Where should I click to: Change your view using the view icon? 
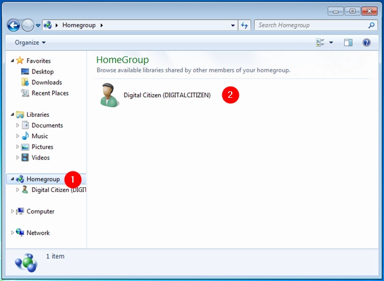[x=320, y=43]
